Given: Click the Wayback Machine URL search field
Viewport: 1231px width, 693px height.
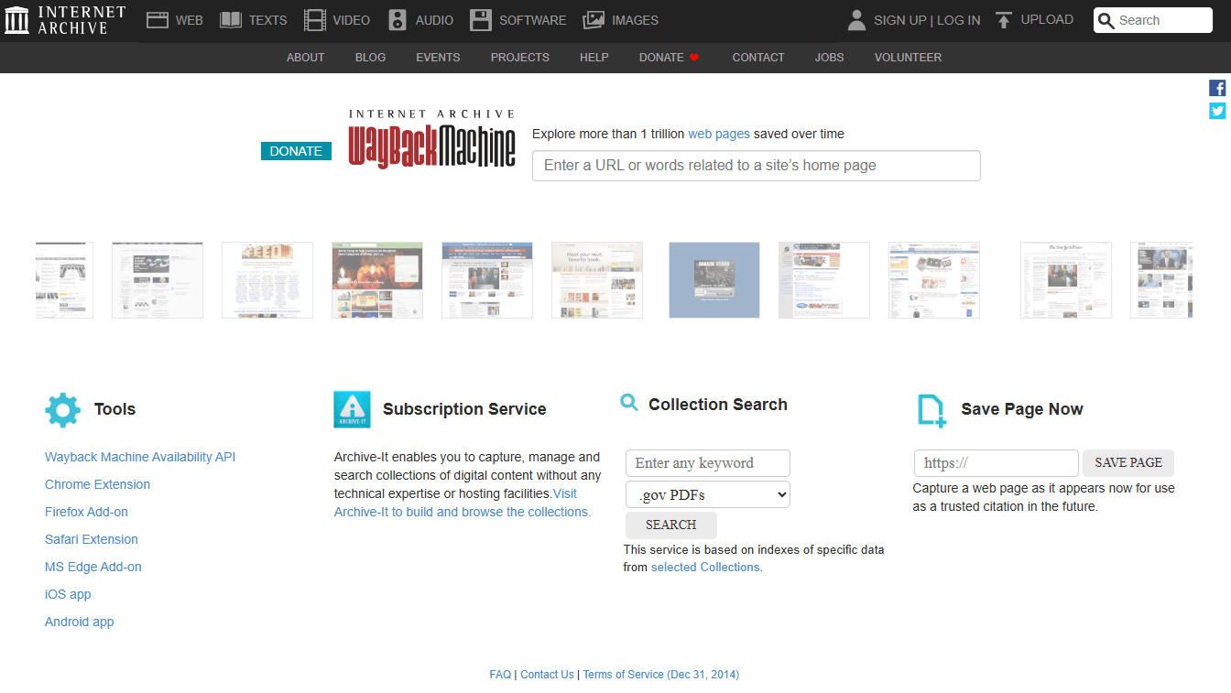Looking at the screenshot, I should (756, 166).
